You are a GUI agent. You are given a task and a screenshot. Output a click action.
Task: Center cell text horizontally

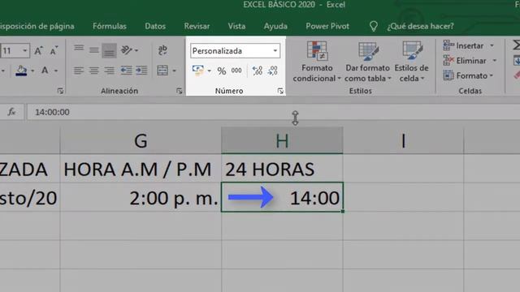94,71
